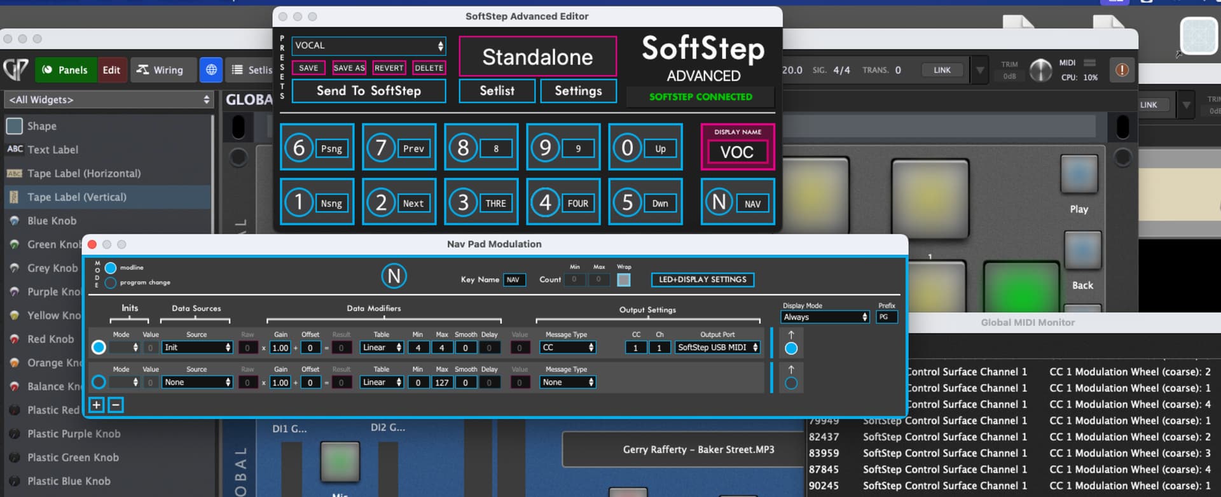Click the minus icon to remove modline
Viewport: 1221px width, 497px height.
coord(116,405)
